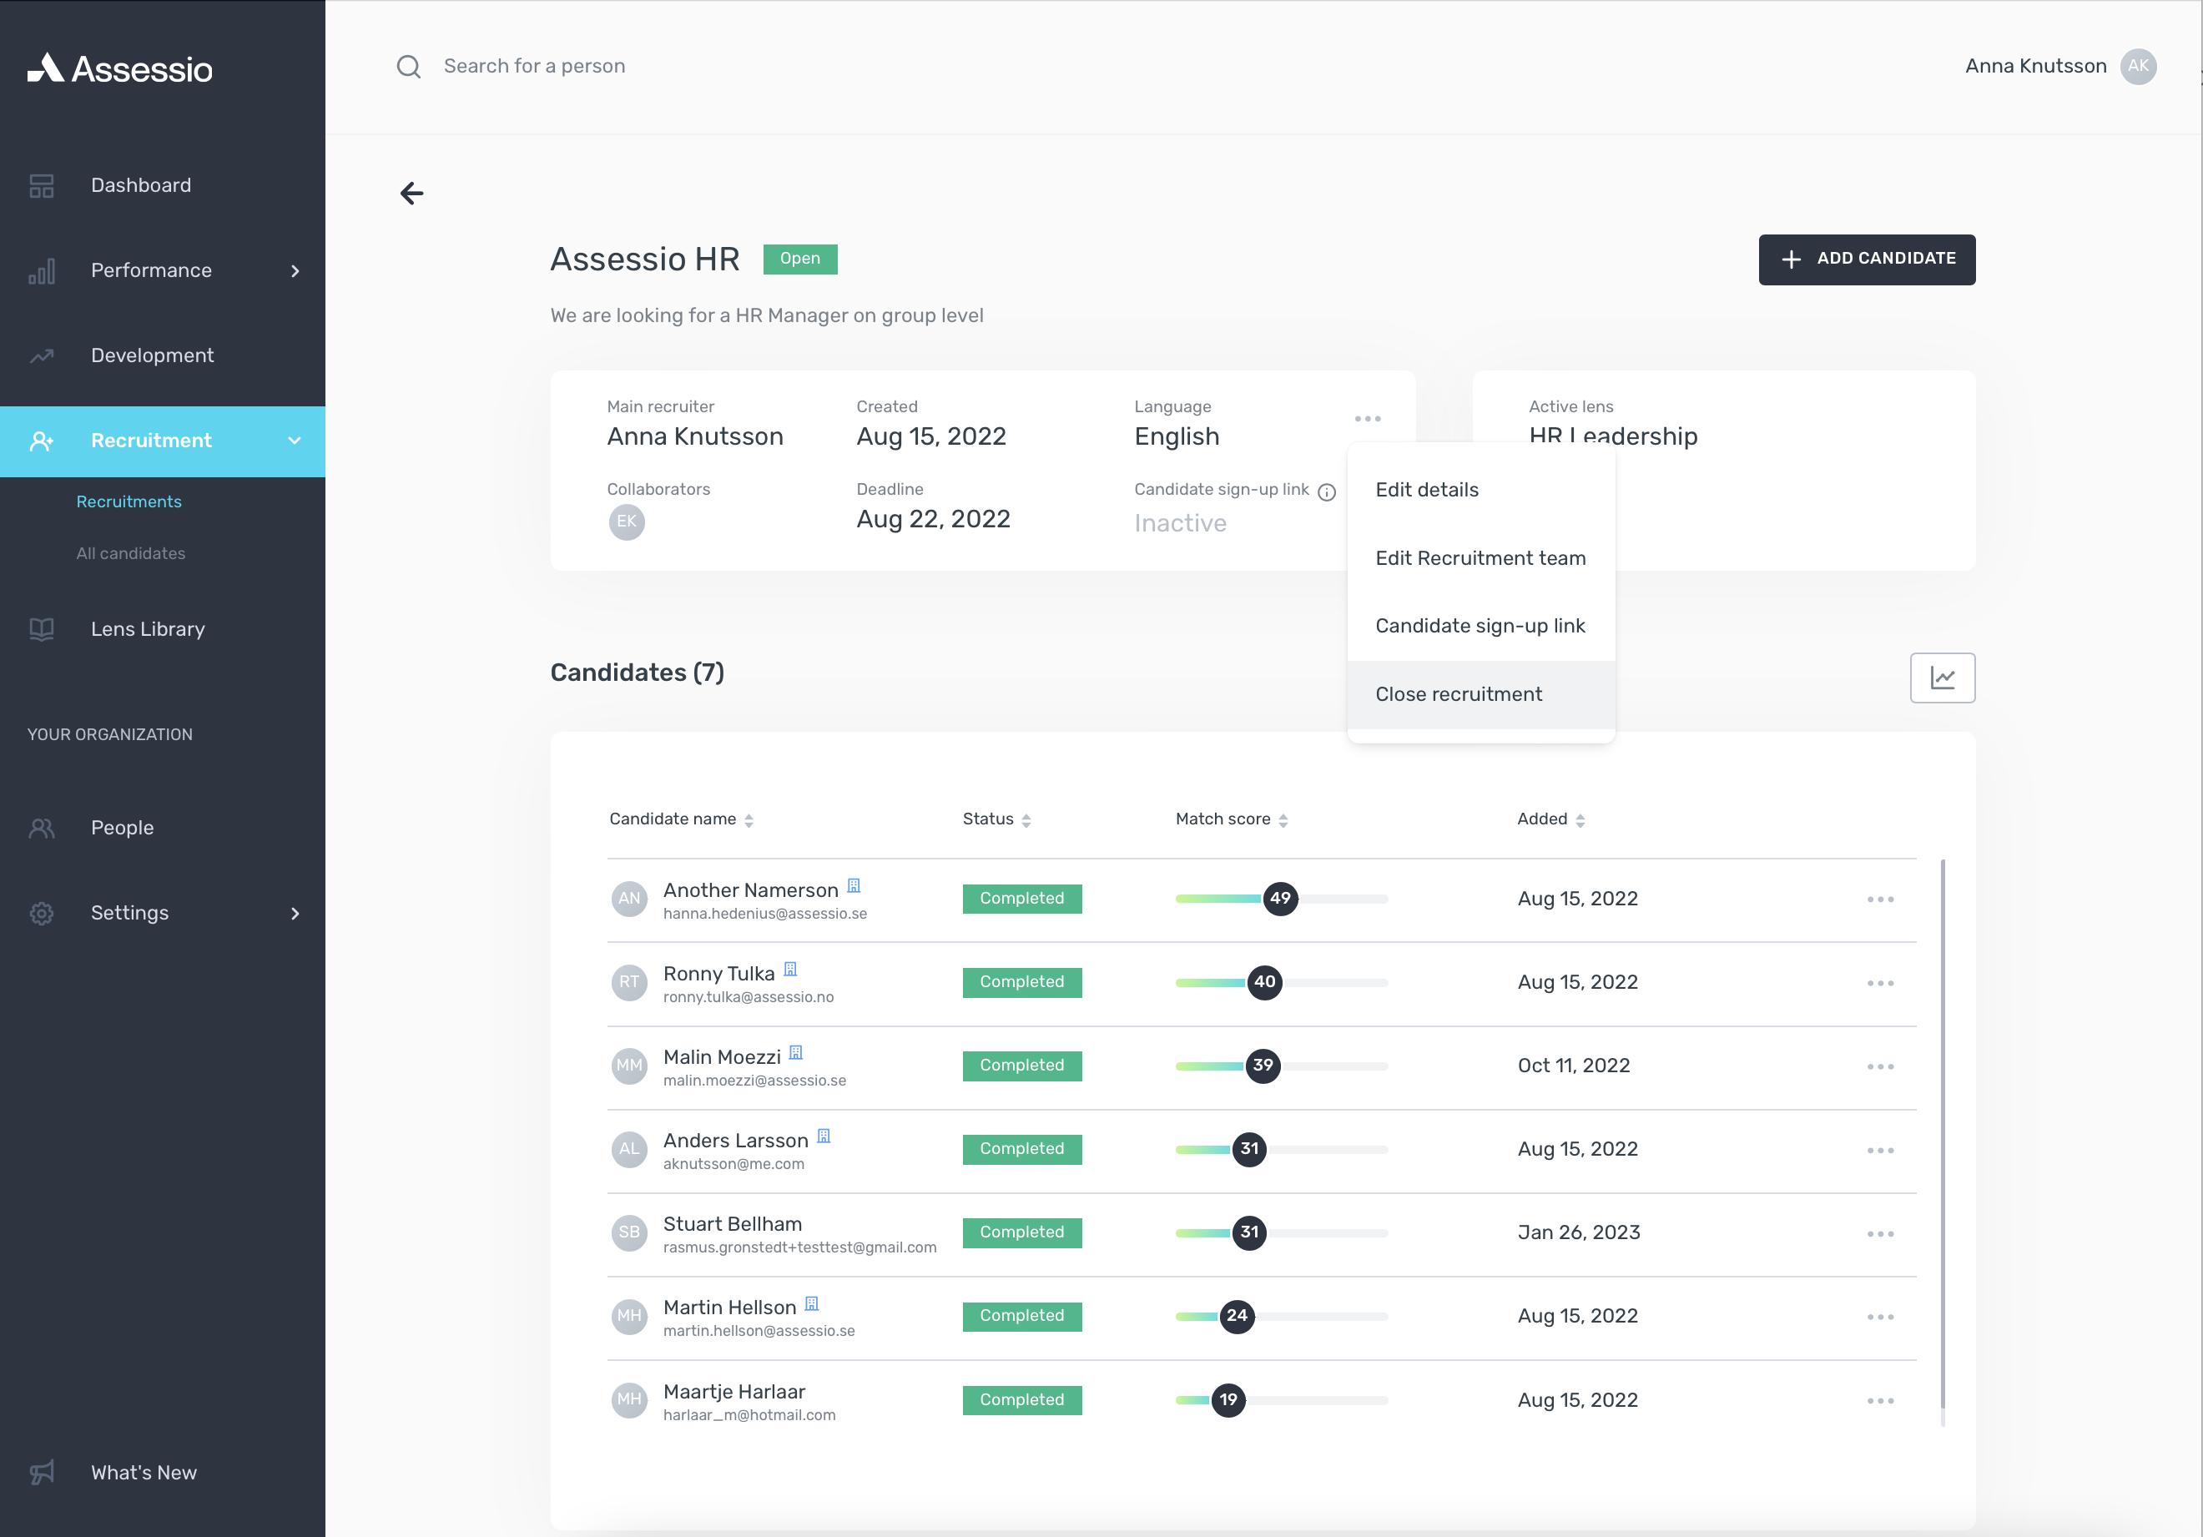Click the Anna Knutsson user name
This screenshot has height=1537, width=2203.
click(x=2035, y=66)
